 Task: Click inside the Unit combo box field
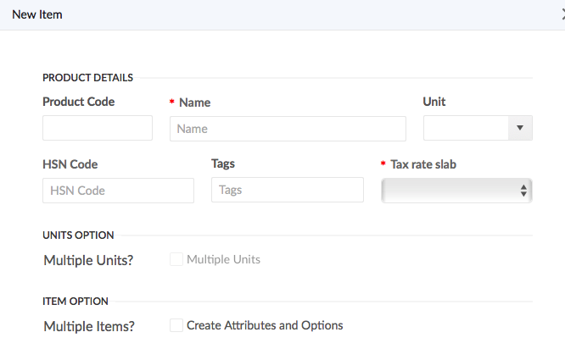click(466, 128)
